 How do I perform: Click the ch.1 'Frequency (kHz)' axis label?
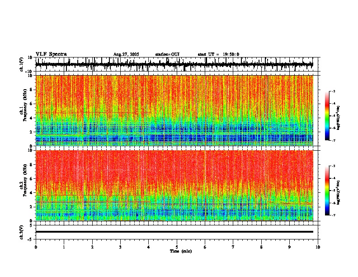tap(25, 104)
